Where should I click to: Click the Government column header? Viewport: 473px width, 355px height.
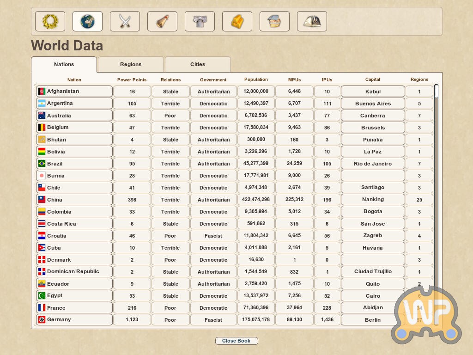[x=213, y=80]
